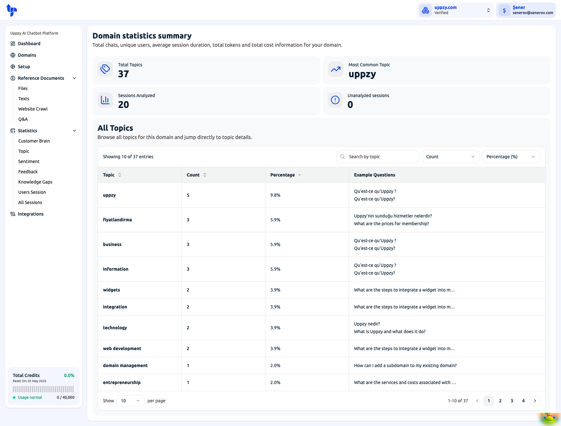Open the domain management topic row
Image resolution: width=561 pixels, height=426 pixels.
[322, 365]
